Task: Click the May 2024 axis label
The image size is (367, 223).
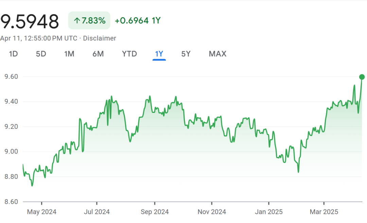Action: 42,212
